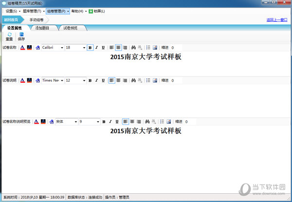Screen dimensions: 292x202
Task: Open font color in preview toolbar
Action: point(36,122)
